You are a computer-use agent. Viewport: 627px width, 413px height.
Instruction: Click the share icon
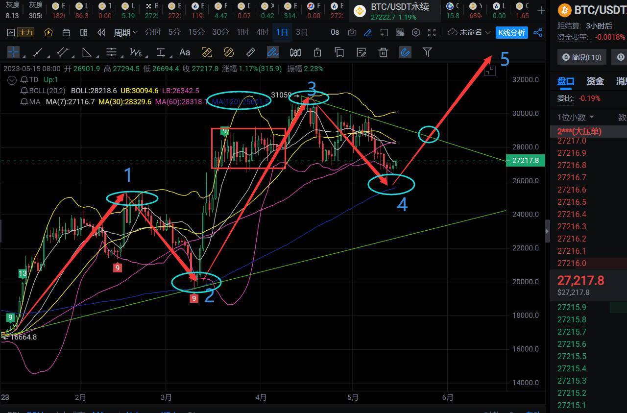pos(538,33)
